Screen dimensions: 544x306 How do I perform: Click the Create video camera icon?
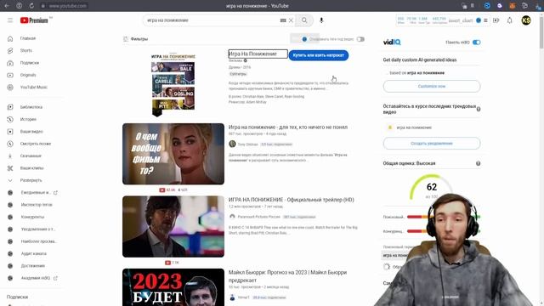click(x=496, y=20)
